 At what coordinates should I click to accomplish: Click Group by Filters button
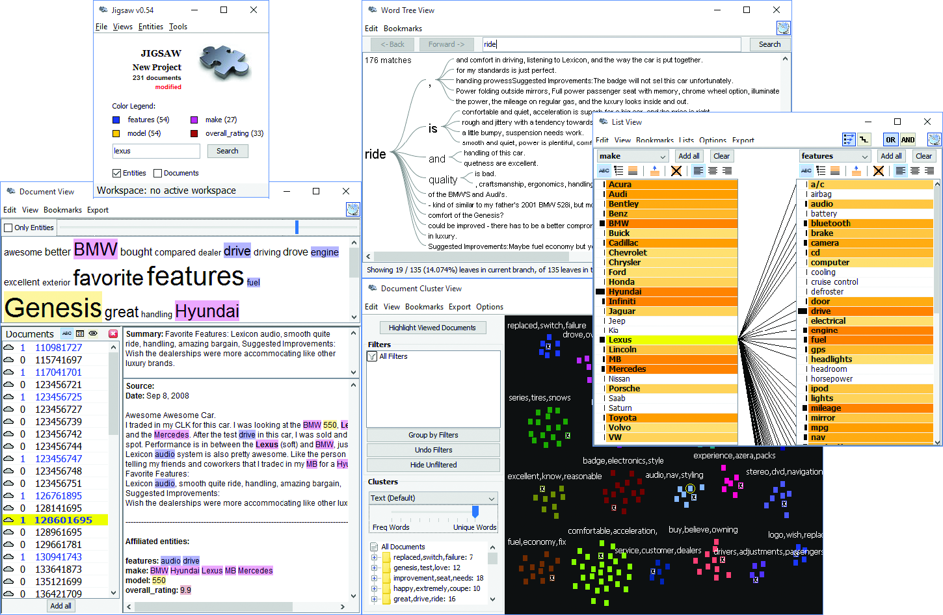pos(433,435)
